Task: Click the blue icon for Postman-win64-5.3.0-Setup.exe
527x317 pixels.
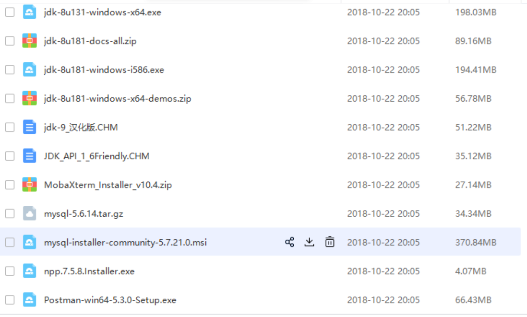Action: 30,300
